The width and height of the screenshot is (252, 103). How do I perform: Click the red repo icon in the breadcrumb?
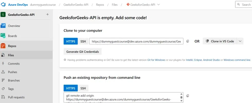(128, 5)
